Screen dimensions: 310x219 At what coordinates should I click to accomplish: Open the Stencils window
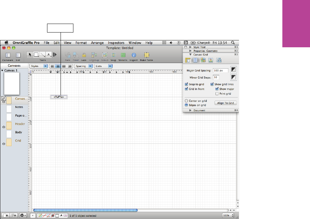123,55
